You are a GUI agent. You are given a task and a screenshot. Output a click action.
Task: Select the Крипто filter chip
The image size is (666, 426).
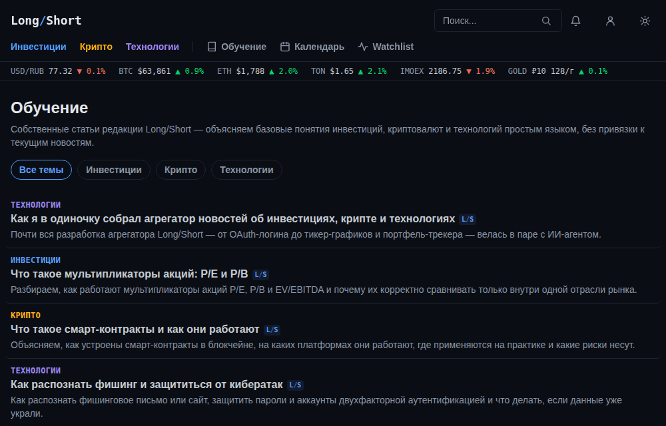point(181,170)
